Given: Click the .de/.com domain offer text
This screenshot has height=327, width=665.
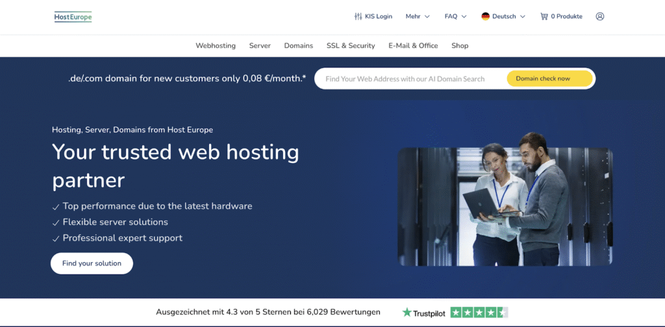Looking at the screenshot, I should click(x=187, y=79).
